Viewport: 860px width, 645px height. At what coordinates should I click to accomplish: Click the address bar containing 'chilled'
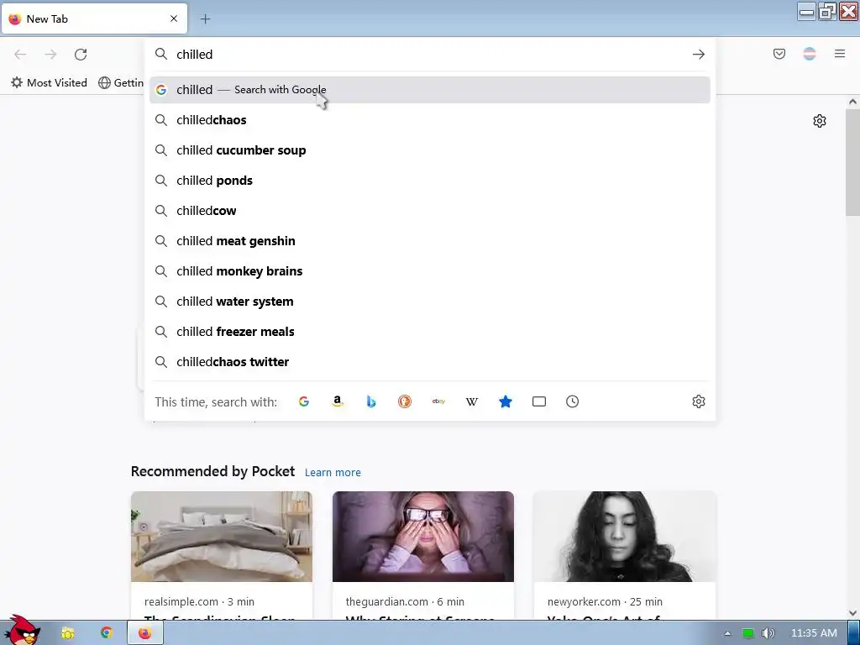[x=427, y=55]
